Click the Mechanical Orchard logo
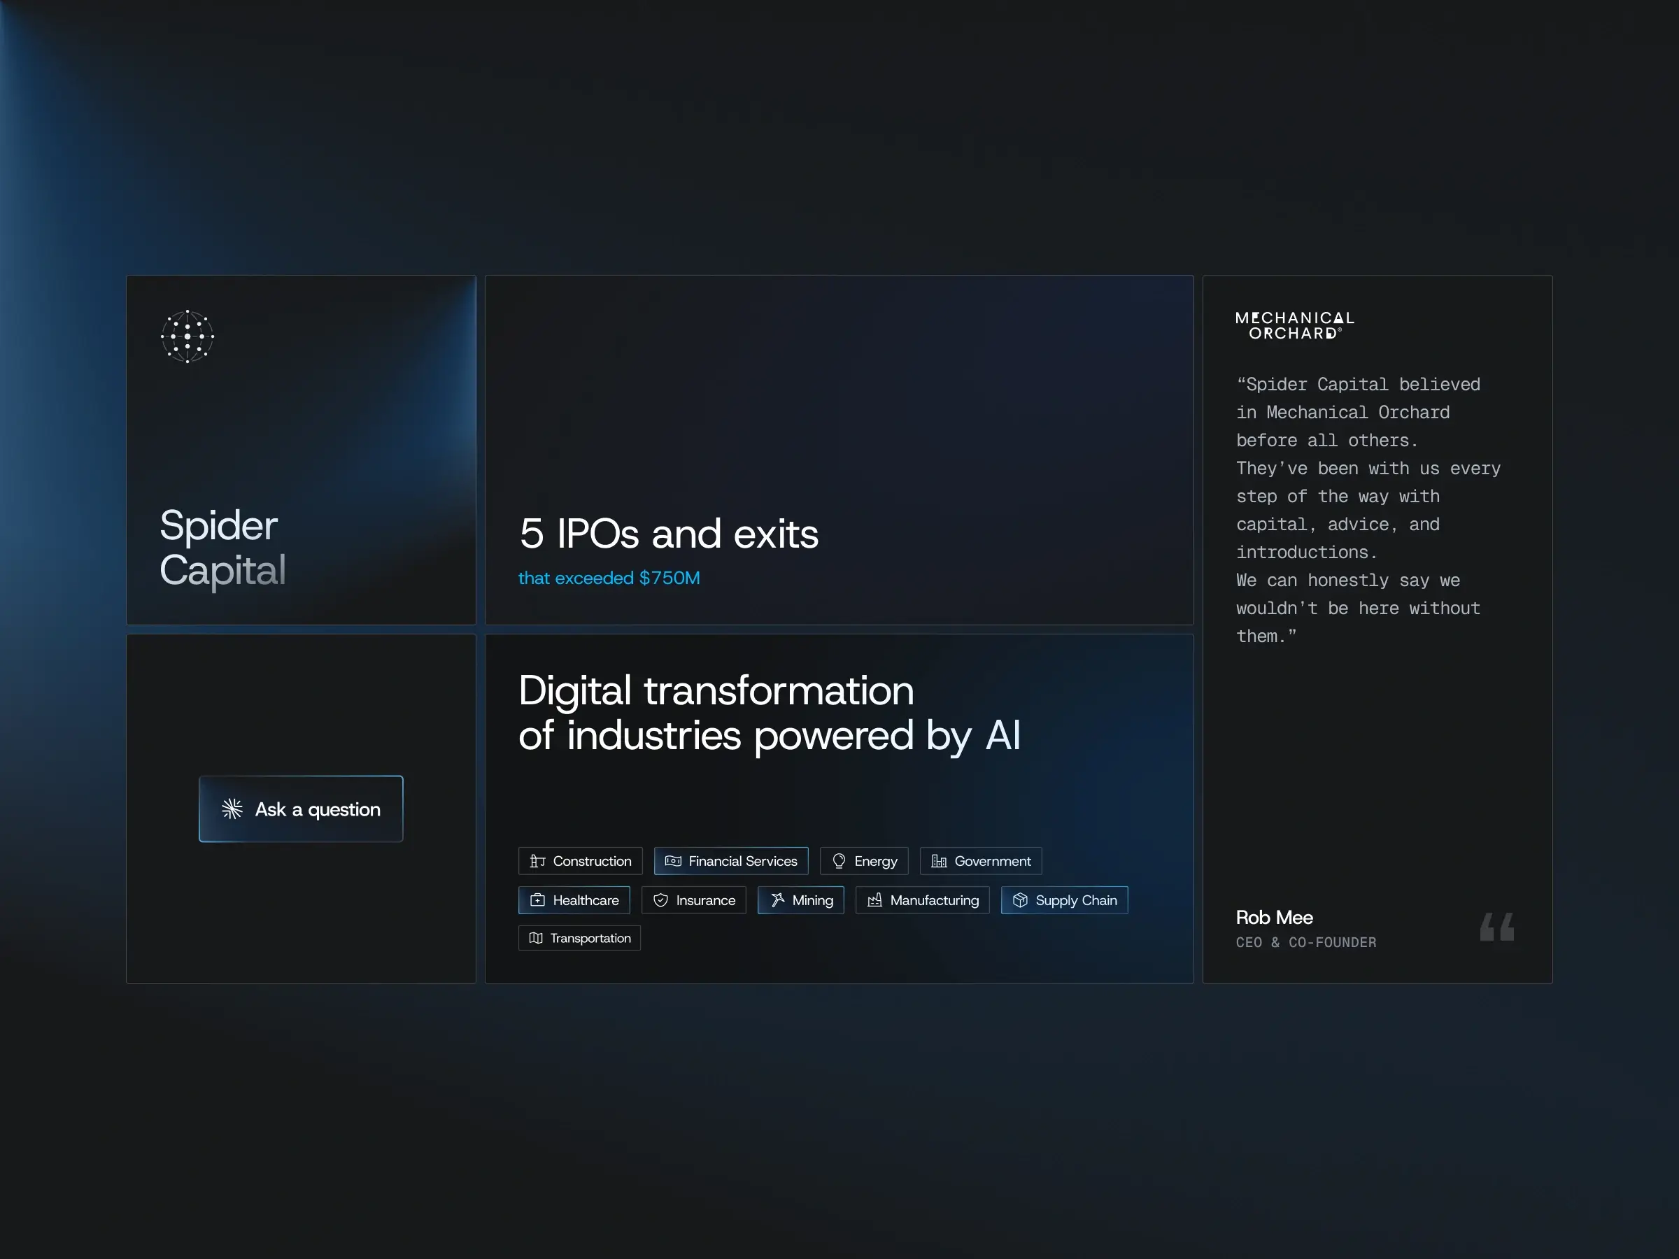Screen dimensions: 1679x1259 pos(1295,325)
